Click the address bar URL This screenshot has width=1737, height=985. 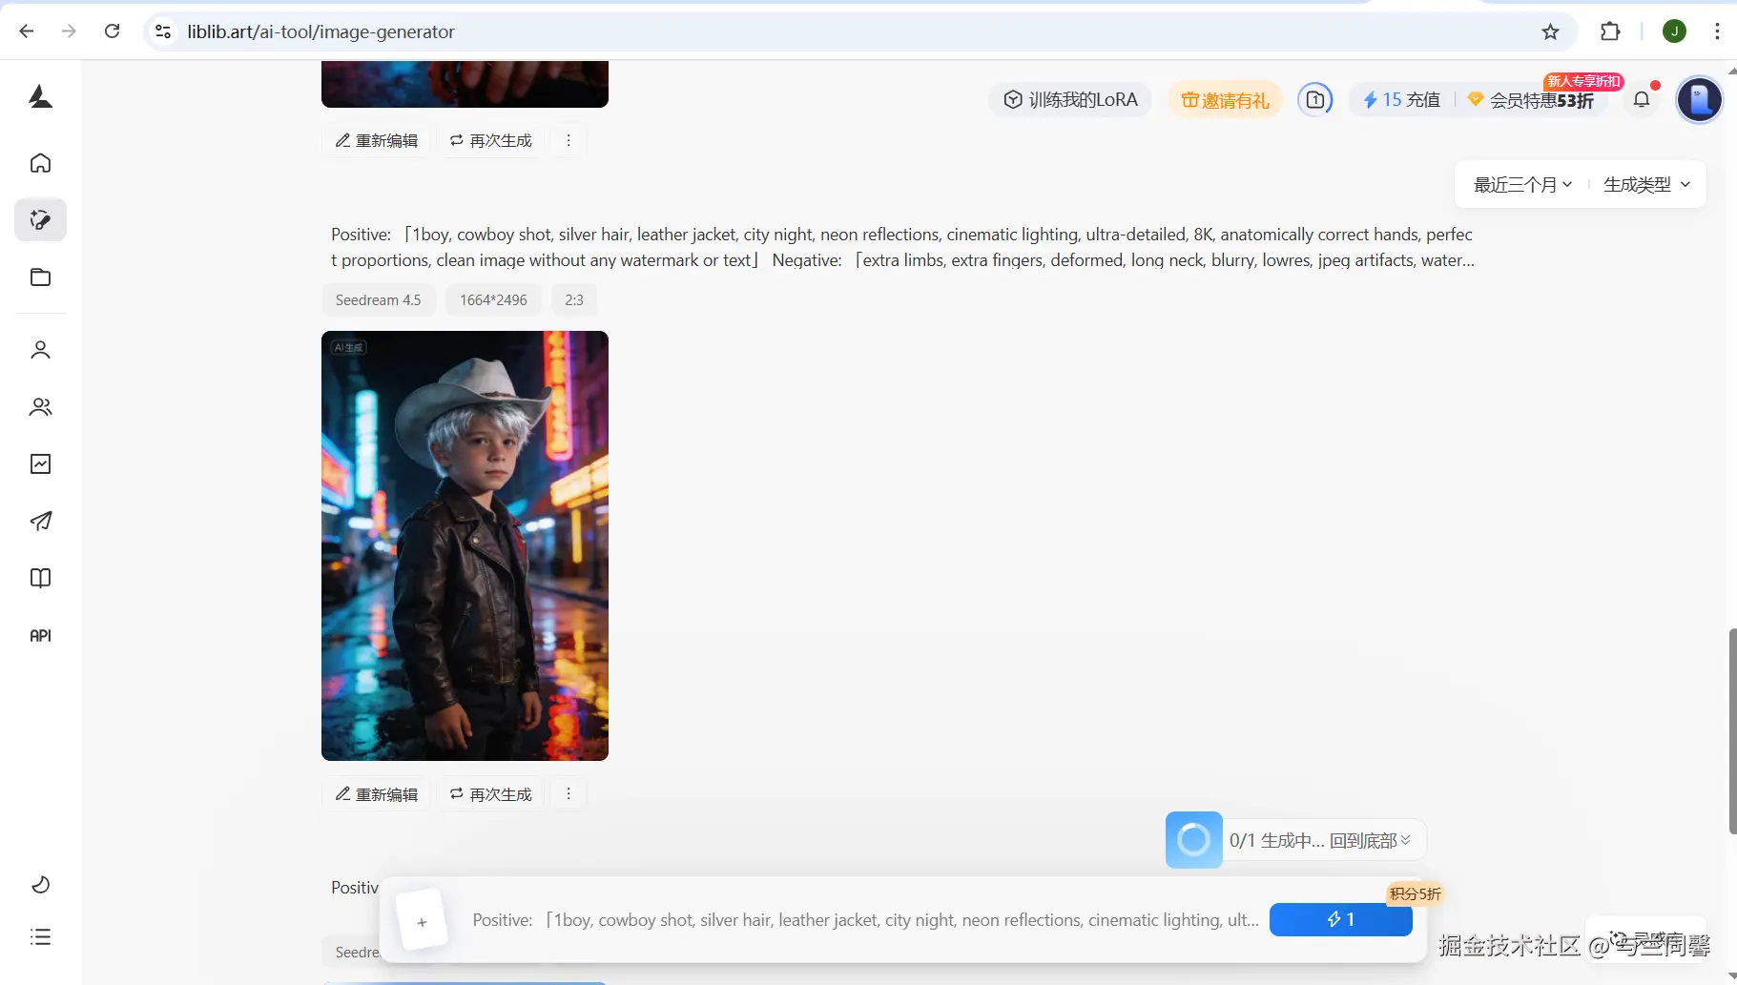coord(321,31)
